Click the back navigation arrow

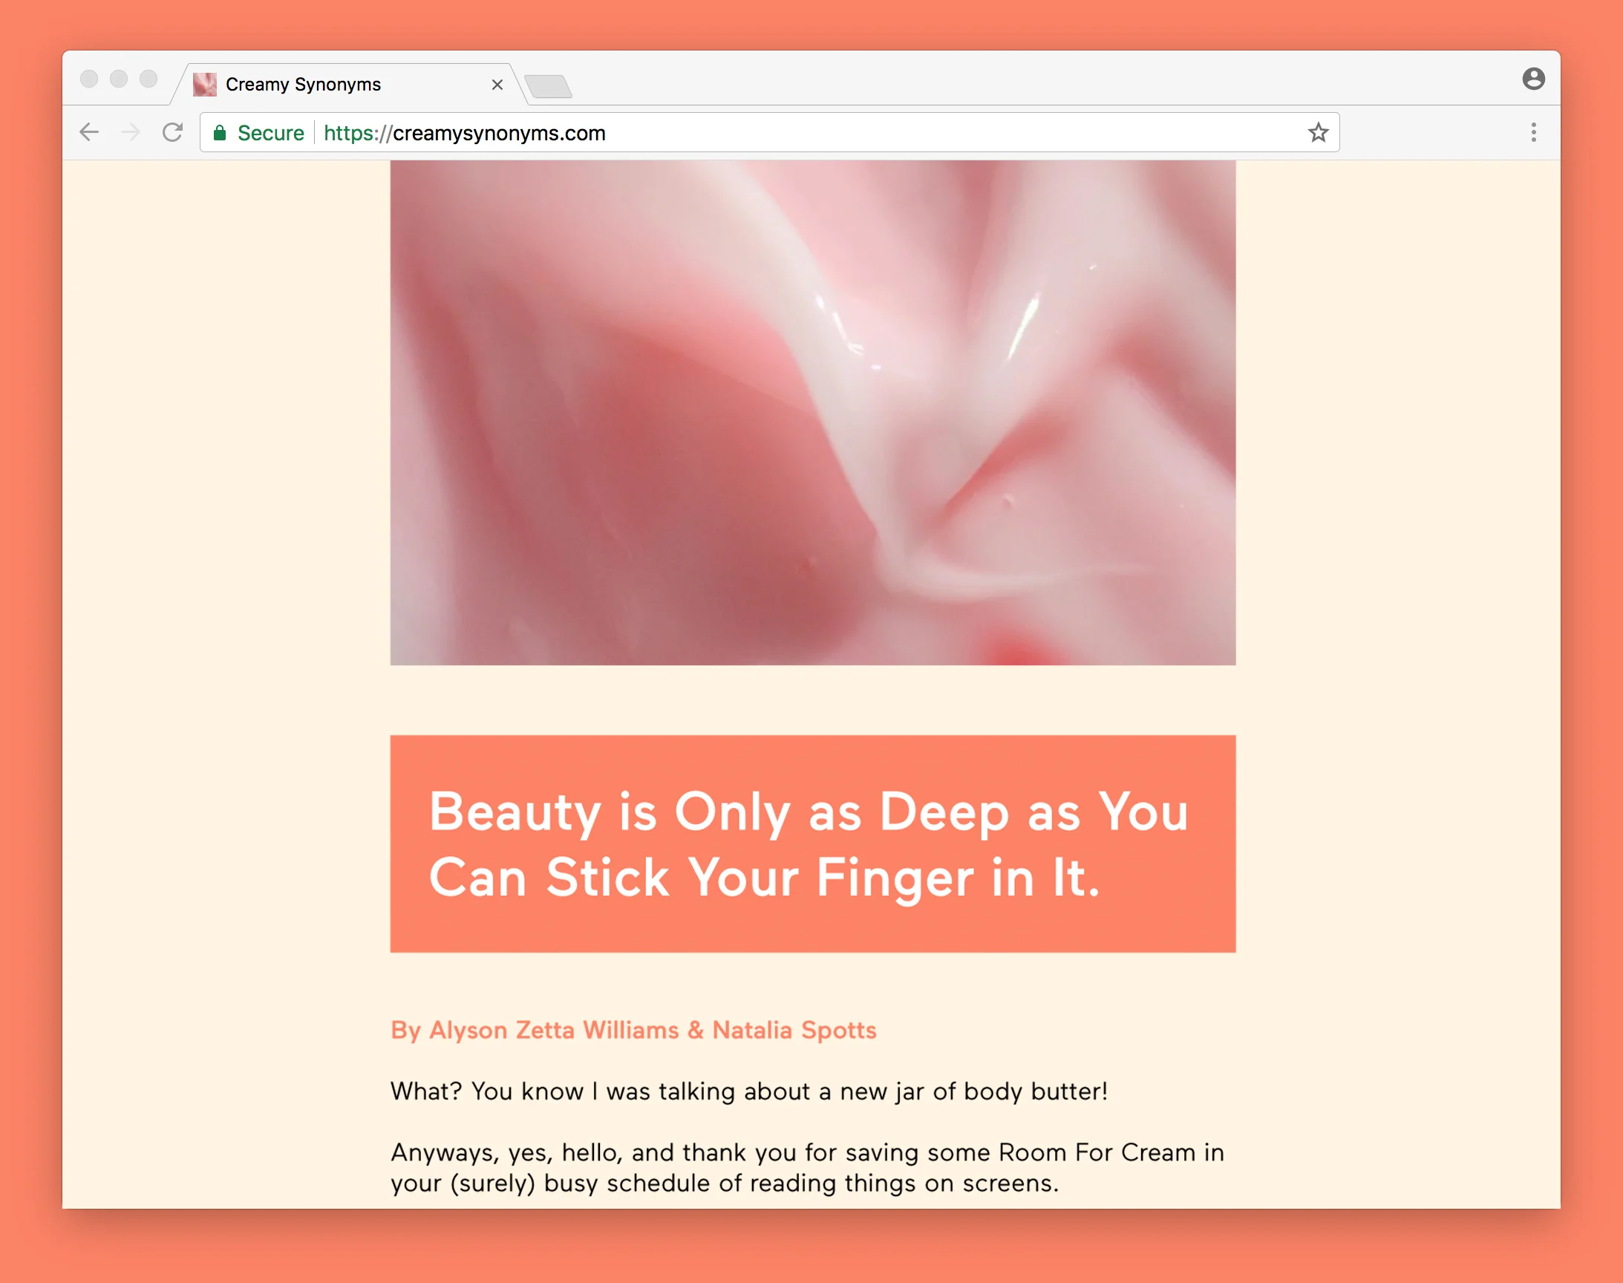[x=89, y=132]
